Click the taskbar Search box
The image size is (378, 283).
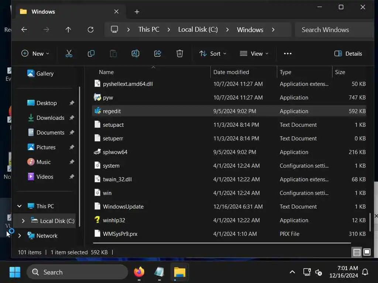(x=78, y=272)
